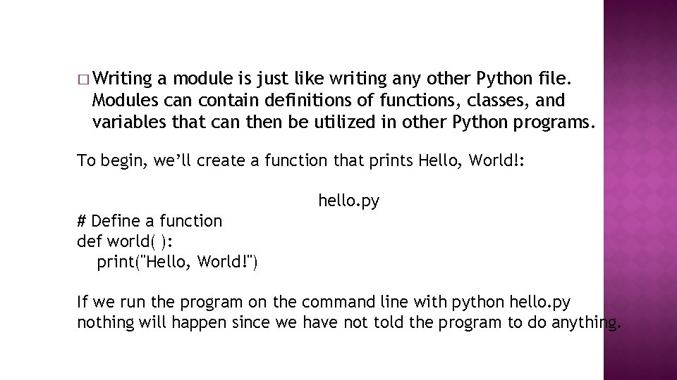Image resolution: width=677 pixels, height=380 pixels.
Task: Click 'Python programs.' in the bullet paragraph
Action: (x=535, y=123)
